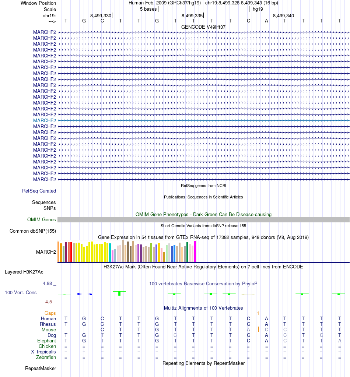Select the Zebrafish alignment row label
This screenshot has width=350, height=377.
[x=46, y=357]
